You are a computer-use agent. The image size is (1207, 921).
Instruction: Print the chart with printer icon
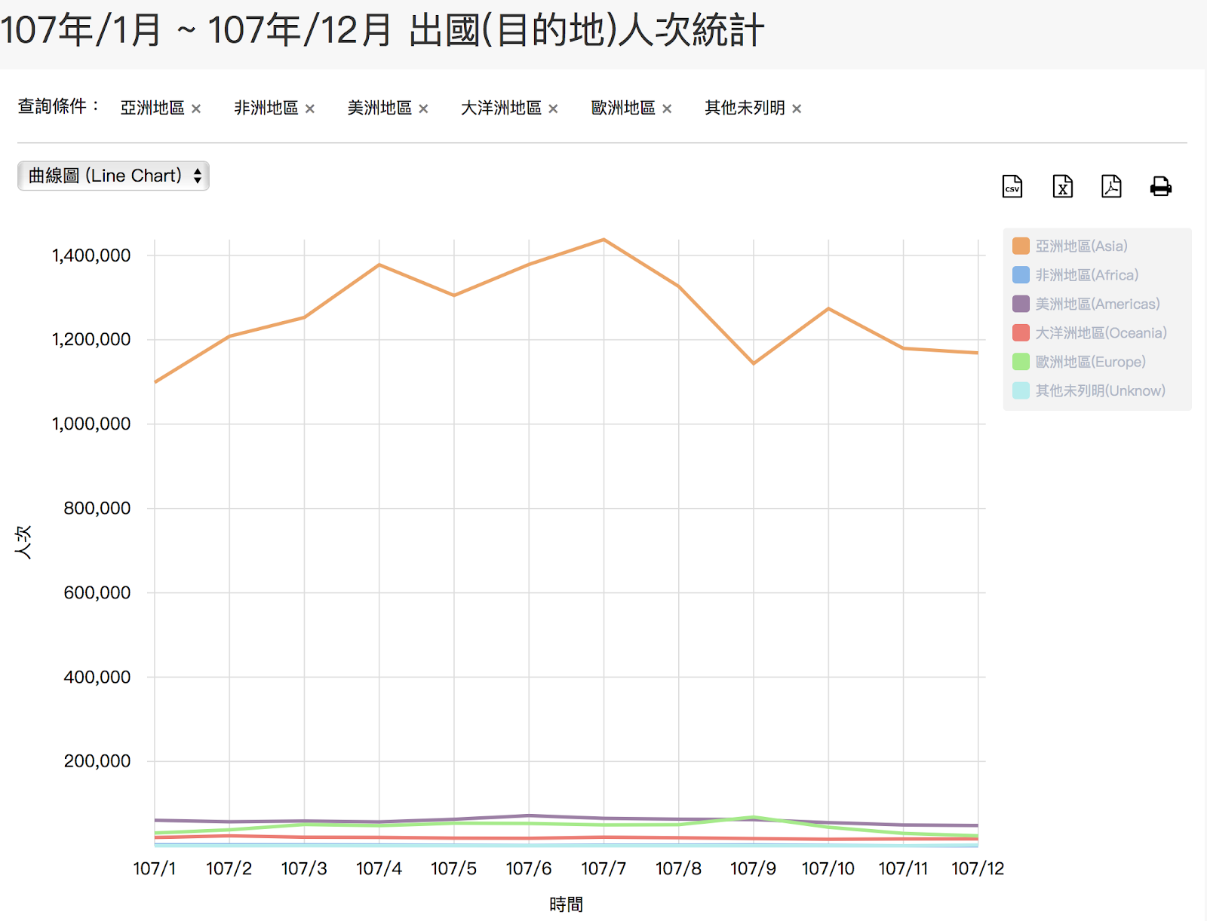click(1161, 186)
